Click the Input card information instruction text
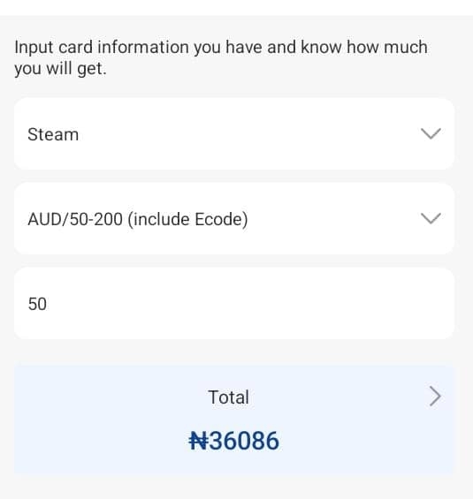The image size is (473, 499). [221, 57]
